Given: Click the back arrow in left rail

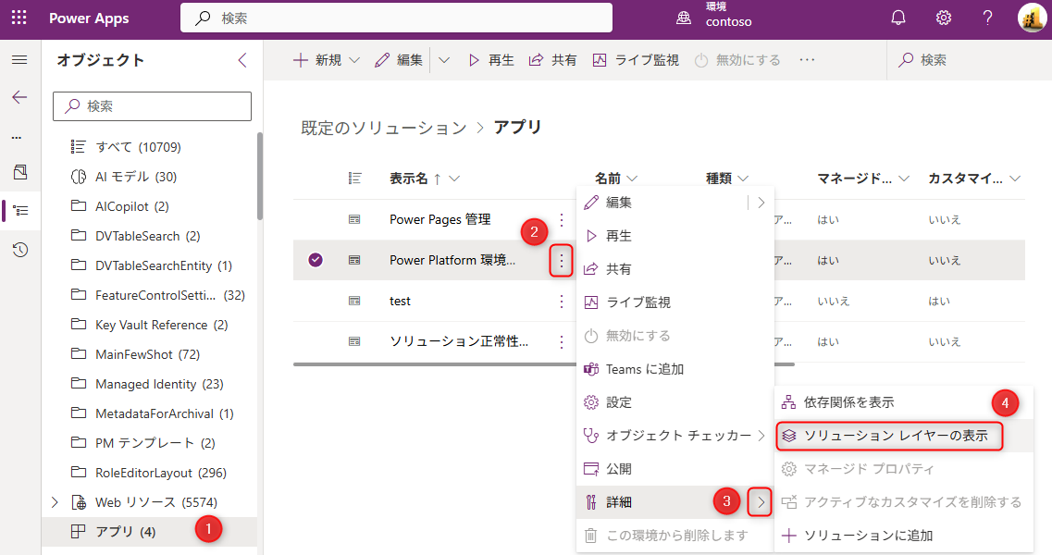Looking at the screenshot, I should click(x=19, y=97).
